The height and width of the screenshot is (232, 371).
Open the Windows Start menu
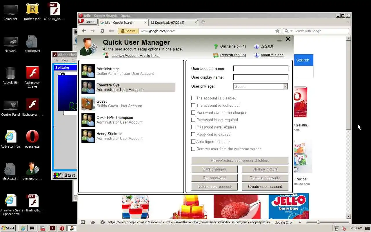pyautogui.click(x=8, y=228)
